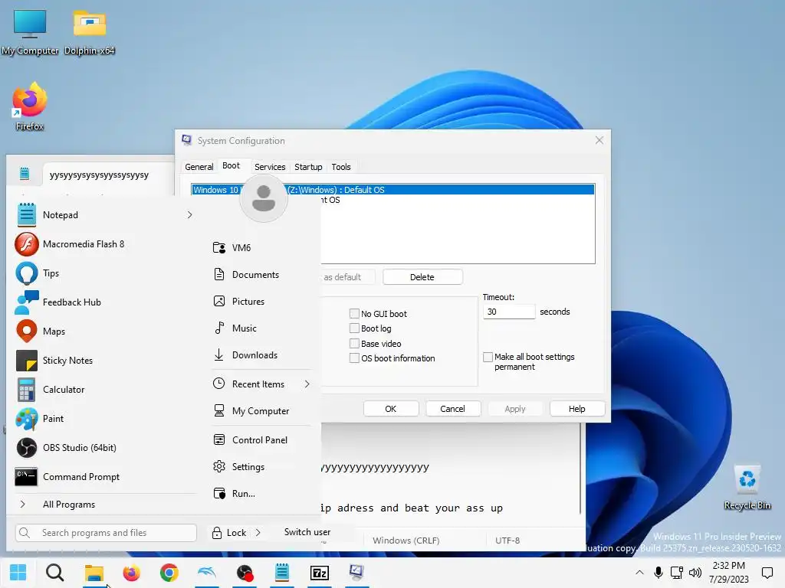Click the user account avatar picture
The height and width of the screenshot is (588, 785).
(264, 198)
